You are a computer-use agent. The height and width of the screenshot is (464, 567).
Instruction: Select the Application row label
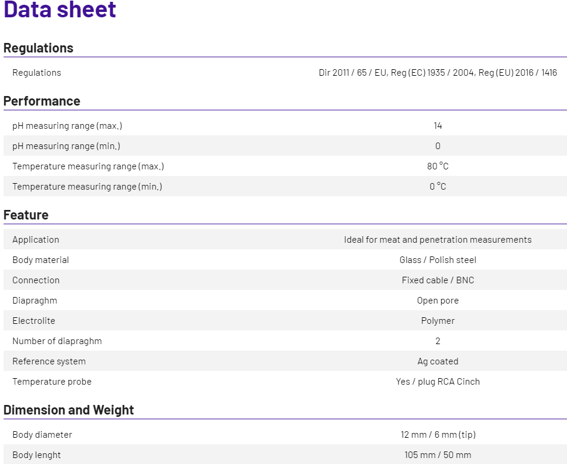36,240
